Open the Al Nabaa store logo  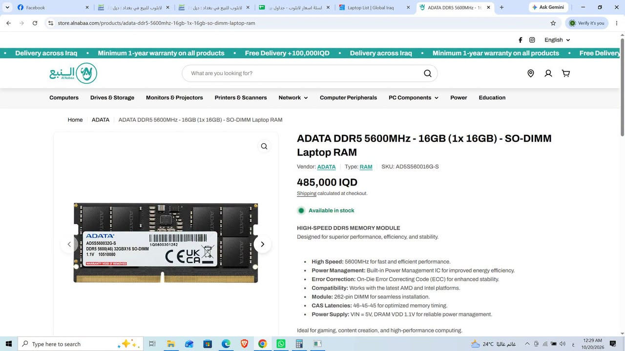(73, 73)
